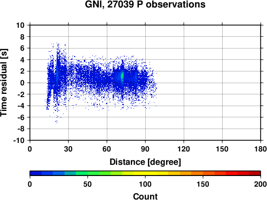Click the y-axis tick label '6'
This screenshot has width=267, height=200.
22,48
